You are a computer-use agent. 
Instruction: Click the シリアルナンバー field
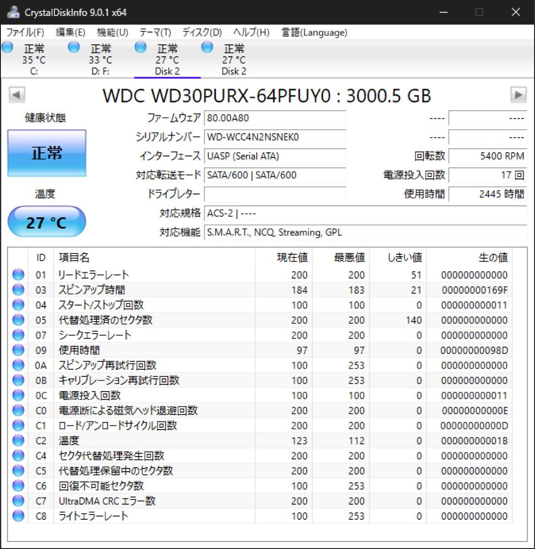point(275,137)
